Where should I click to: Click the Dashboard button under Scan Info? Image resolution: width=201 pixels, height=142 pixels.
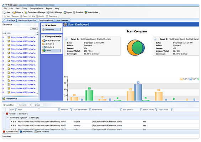point(51,30)
